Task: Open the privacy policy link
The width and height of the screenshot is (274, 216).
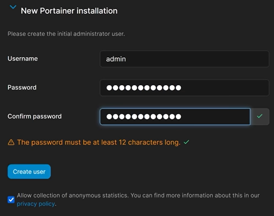Action: [36, 204]
